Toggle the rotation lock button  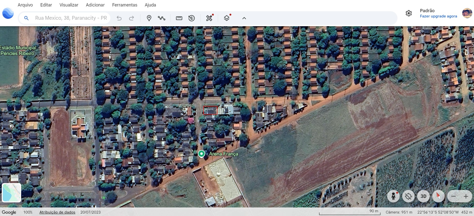[x=408, y=196]
